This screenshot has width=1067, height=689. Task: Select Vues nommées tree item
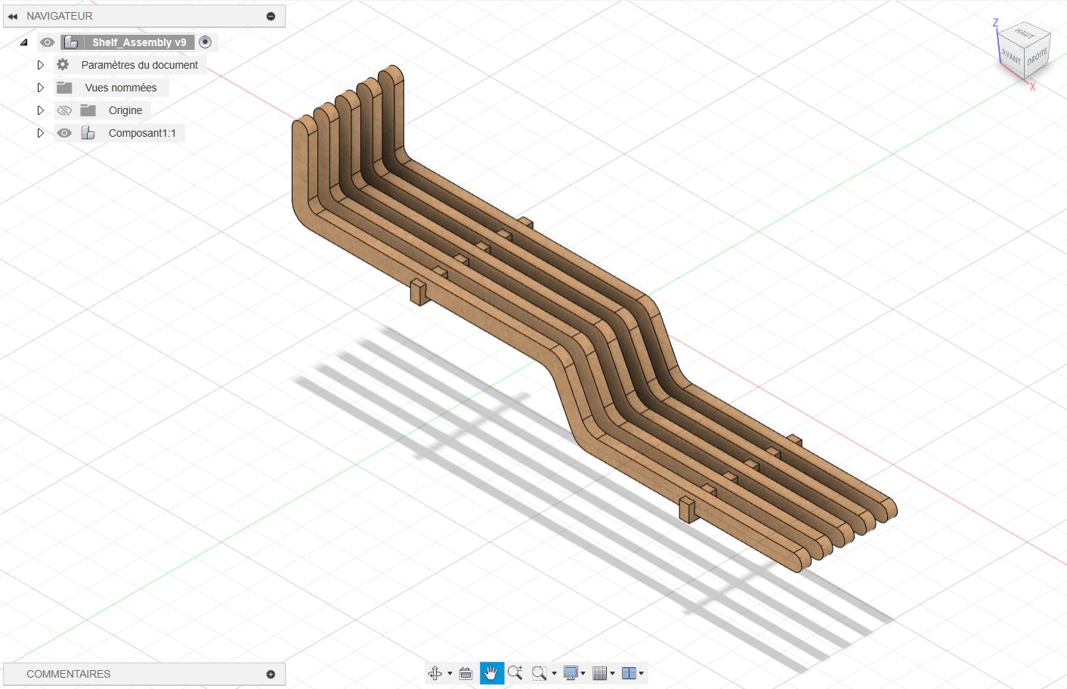coord(121,88)
